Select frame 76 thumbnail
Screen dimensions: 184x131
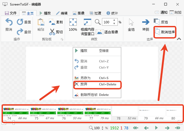pos(70,113)
